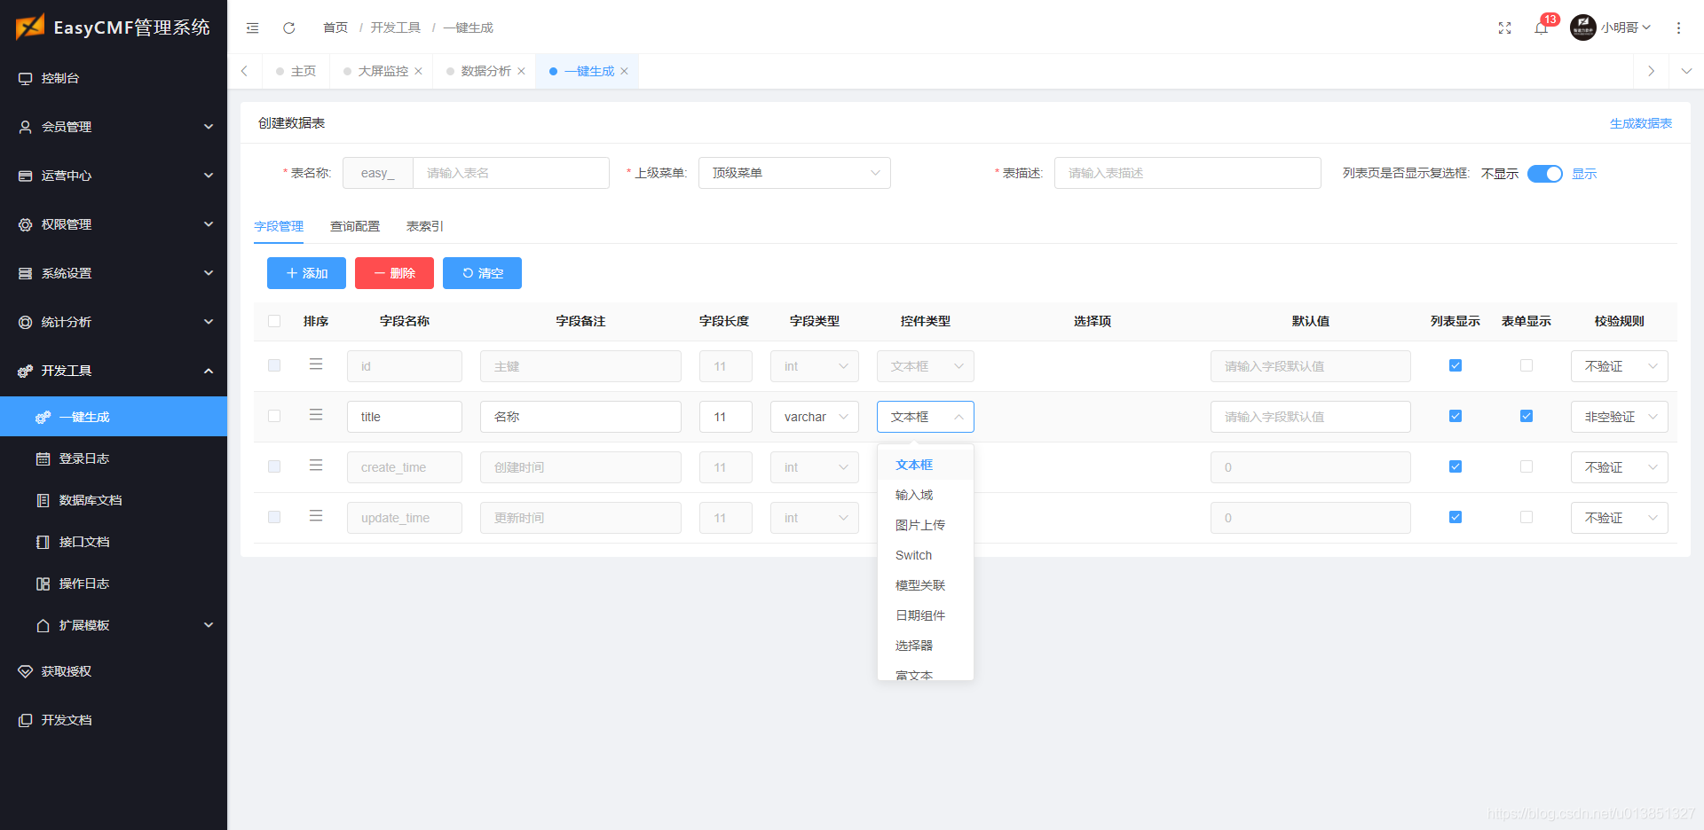Close the 数据分析 tab
Image resolution: width=1704 pixels, height=830 pixels.
521,71
